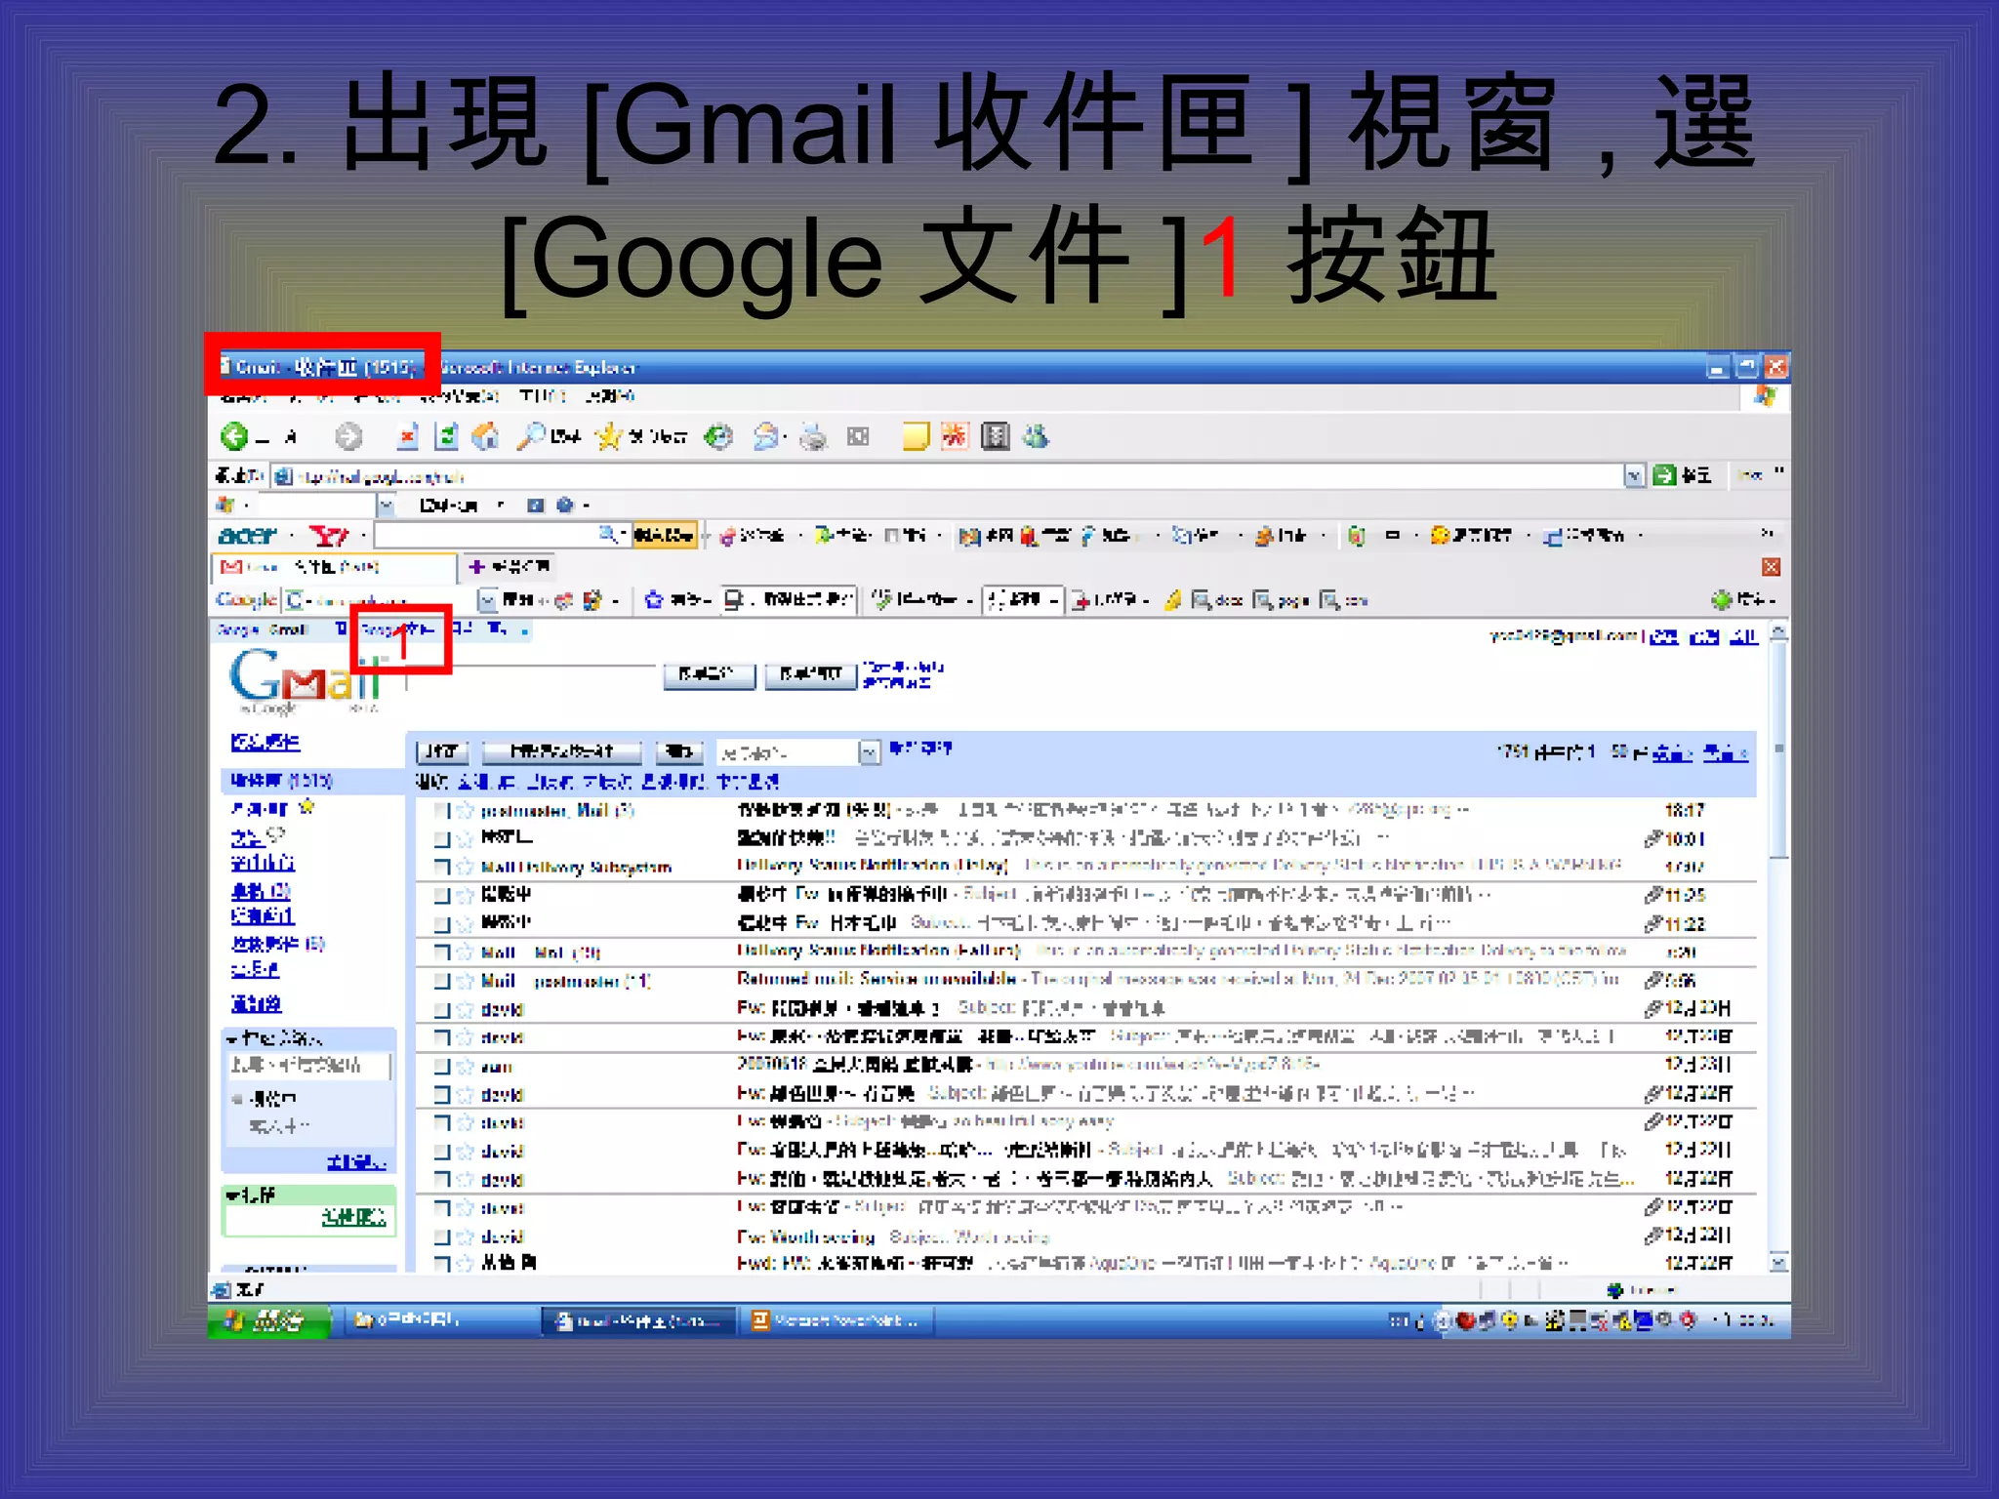Click the Archive button above message list
1999x1499 pixels.
(442, 751)
